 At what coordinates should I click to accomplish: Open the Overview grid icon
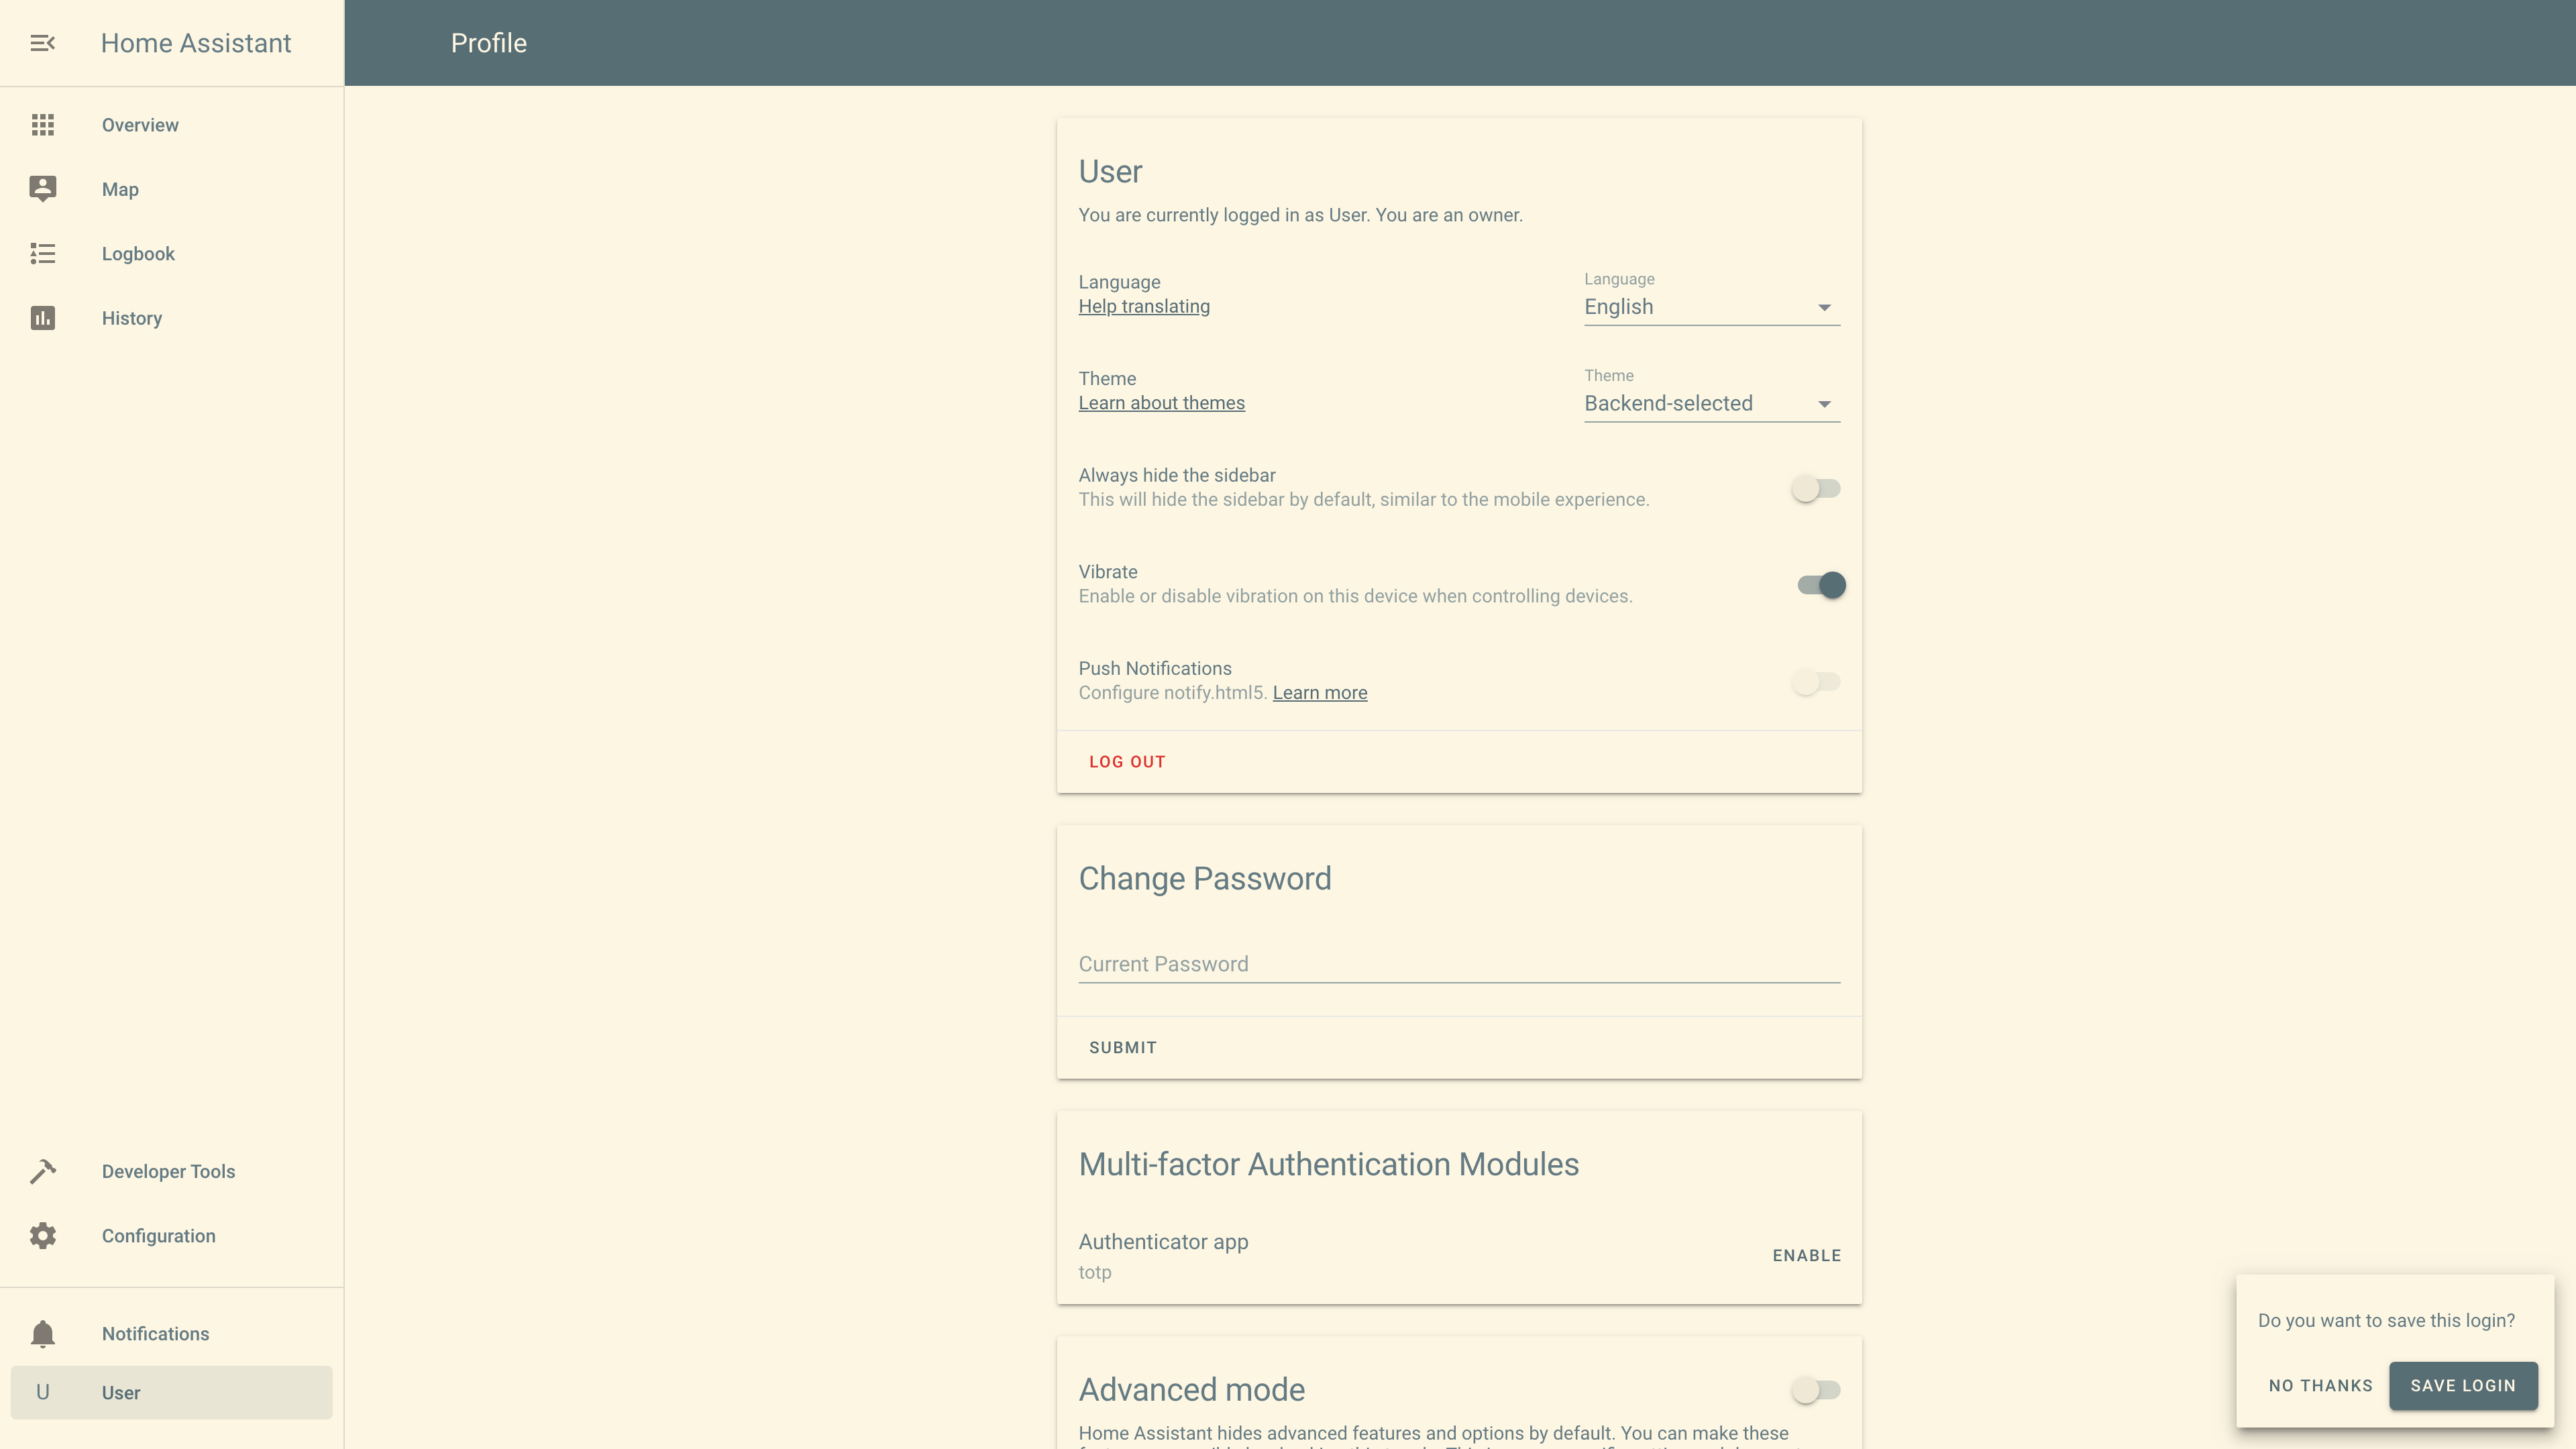pos(42,125)
